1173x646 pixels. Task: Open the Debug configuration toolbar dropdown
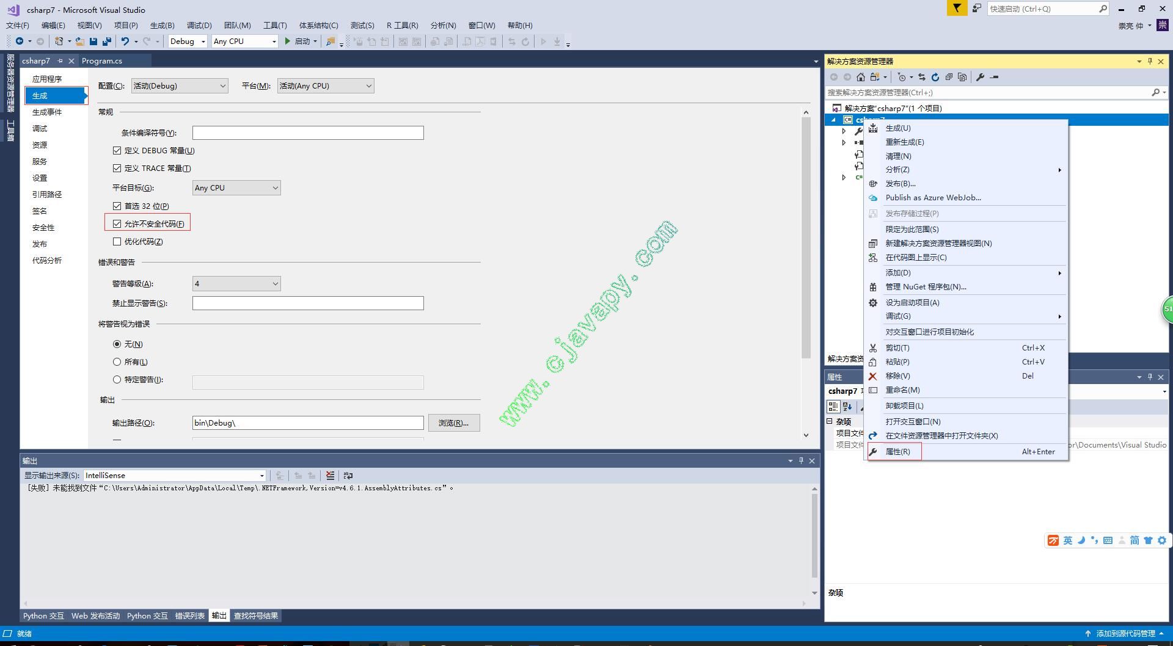click(x=188, y=42)
